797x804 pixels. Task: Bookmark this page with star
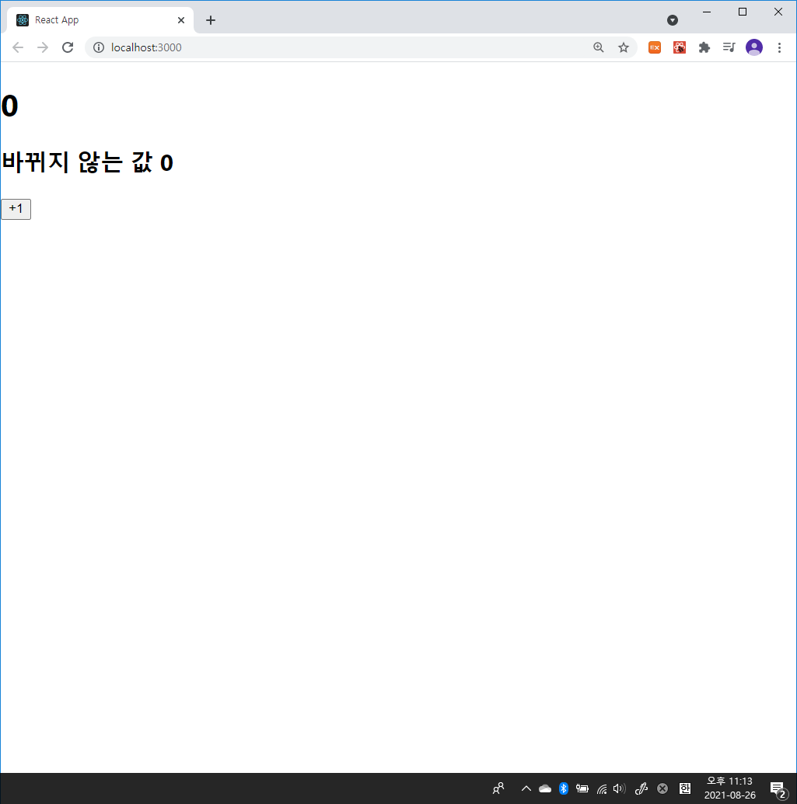click(x=624, y=47)
